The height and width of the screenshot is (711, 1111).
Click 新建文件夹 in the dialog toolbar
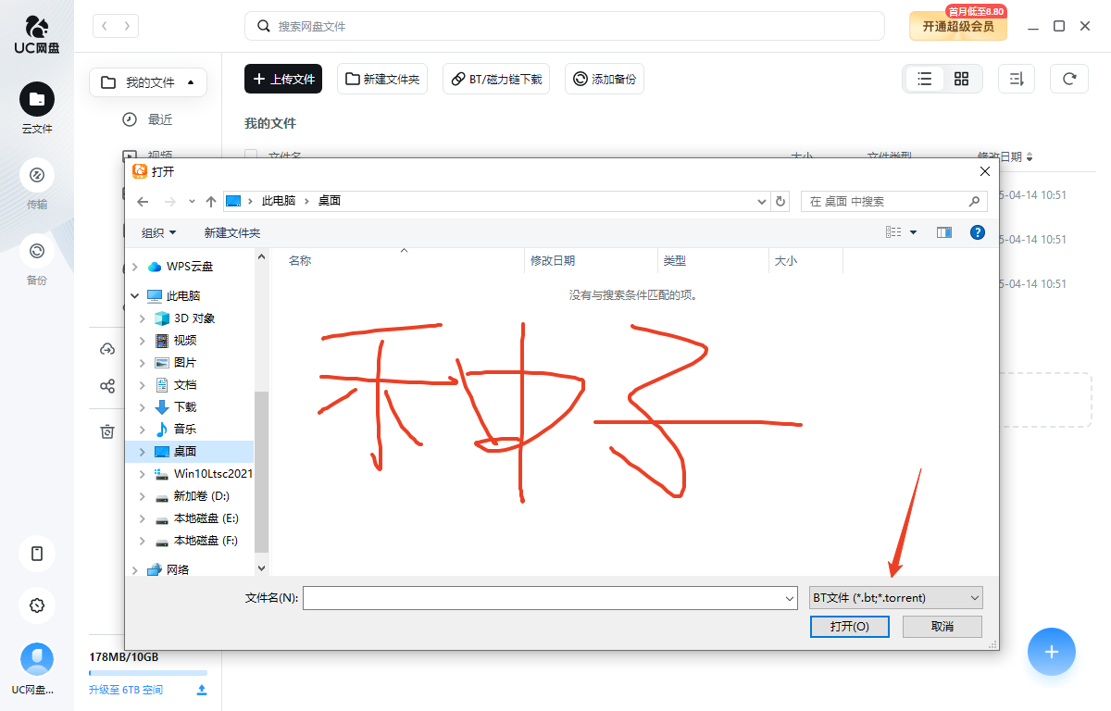pos(232,232)
